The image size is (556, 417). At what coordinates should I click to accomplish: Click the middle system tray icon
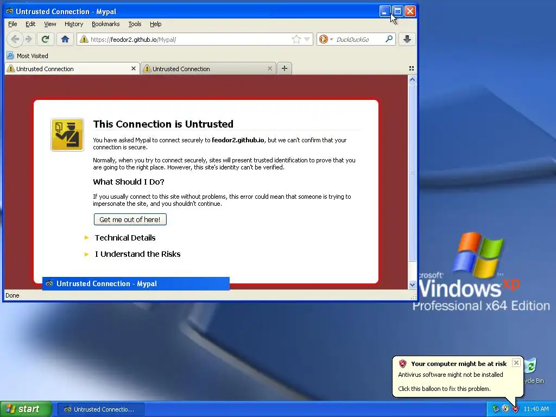(x=506, y=409)
